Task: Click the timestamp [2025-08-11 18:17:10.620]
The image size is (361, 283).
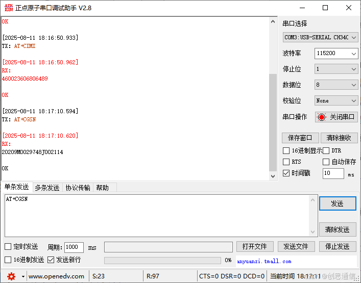Action: click(x=40, y=136)
